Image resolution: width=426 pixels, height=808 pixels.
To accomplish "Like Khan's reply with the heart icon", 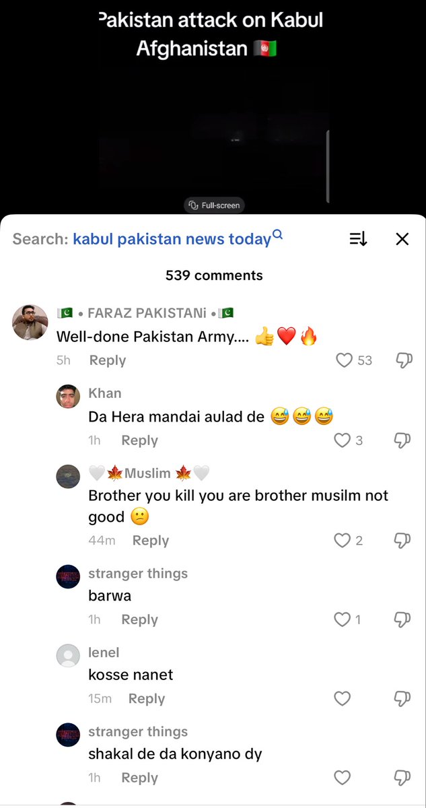I will (342, 440).
